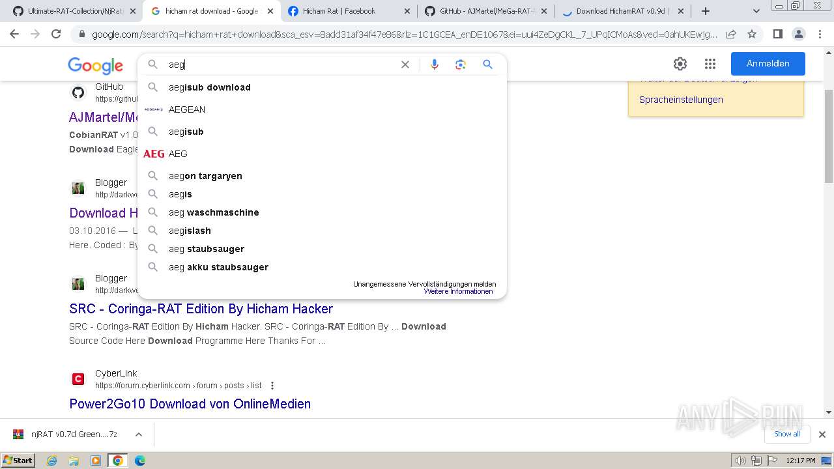This screenshot has height=469, width=834.
Task: Click the CyberLink favicon
Action: (78, 379)
